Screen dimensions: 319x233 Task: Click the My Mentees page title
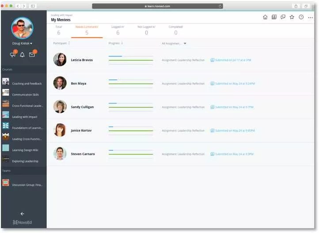61,20
